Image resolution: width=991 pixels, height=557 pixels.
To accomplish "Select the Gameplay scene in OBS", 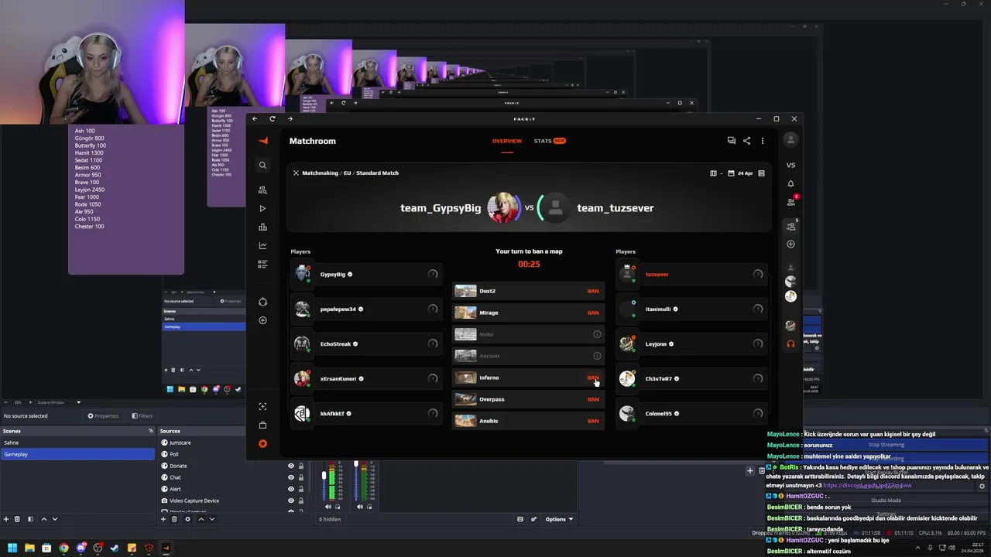I will tap(77, 454).
